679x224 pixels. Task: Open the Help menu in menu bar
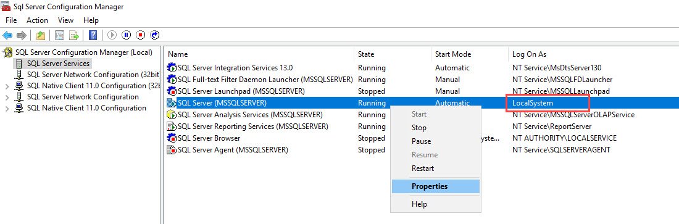[x=91, y=20]
